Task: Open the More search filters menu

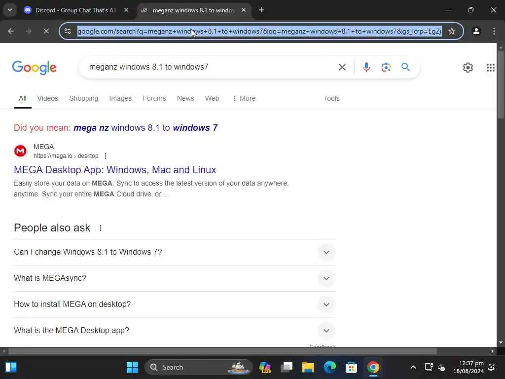Action: click(x=244, y=98)
